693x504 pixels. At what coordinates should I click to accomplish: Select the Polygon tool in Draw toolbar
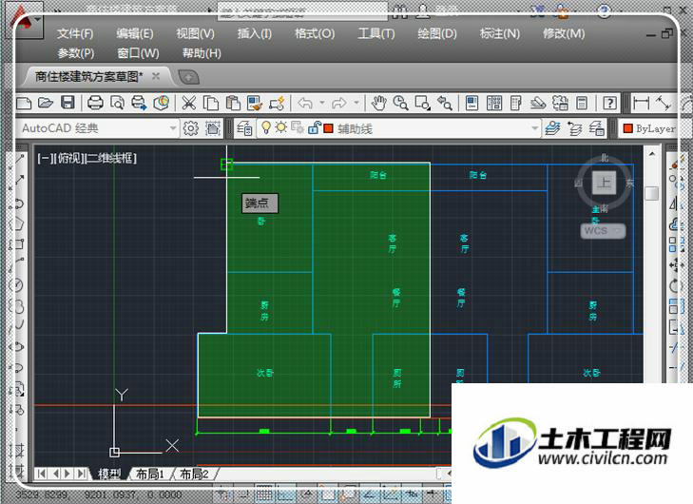click(17, 223)
